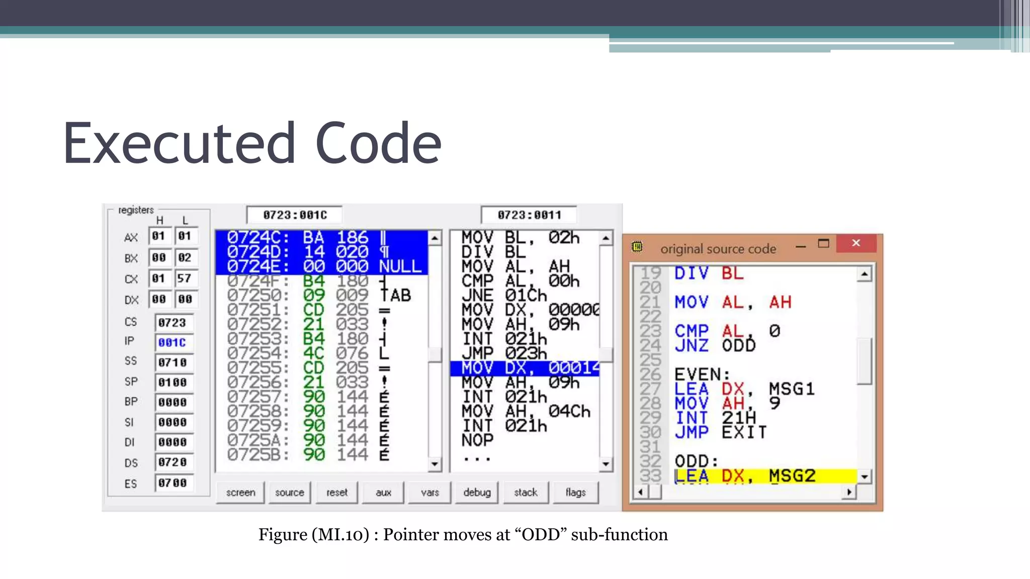Select the CS register field 0723
1030x579 pixels.
pos(174,323)
